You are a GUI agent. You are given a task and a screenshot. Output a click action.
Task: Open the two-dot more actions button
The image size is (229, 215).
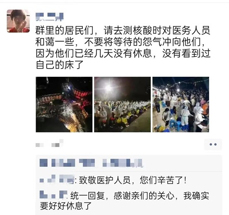[x=213, y=144]
